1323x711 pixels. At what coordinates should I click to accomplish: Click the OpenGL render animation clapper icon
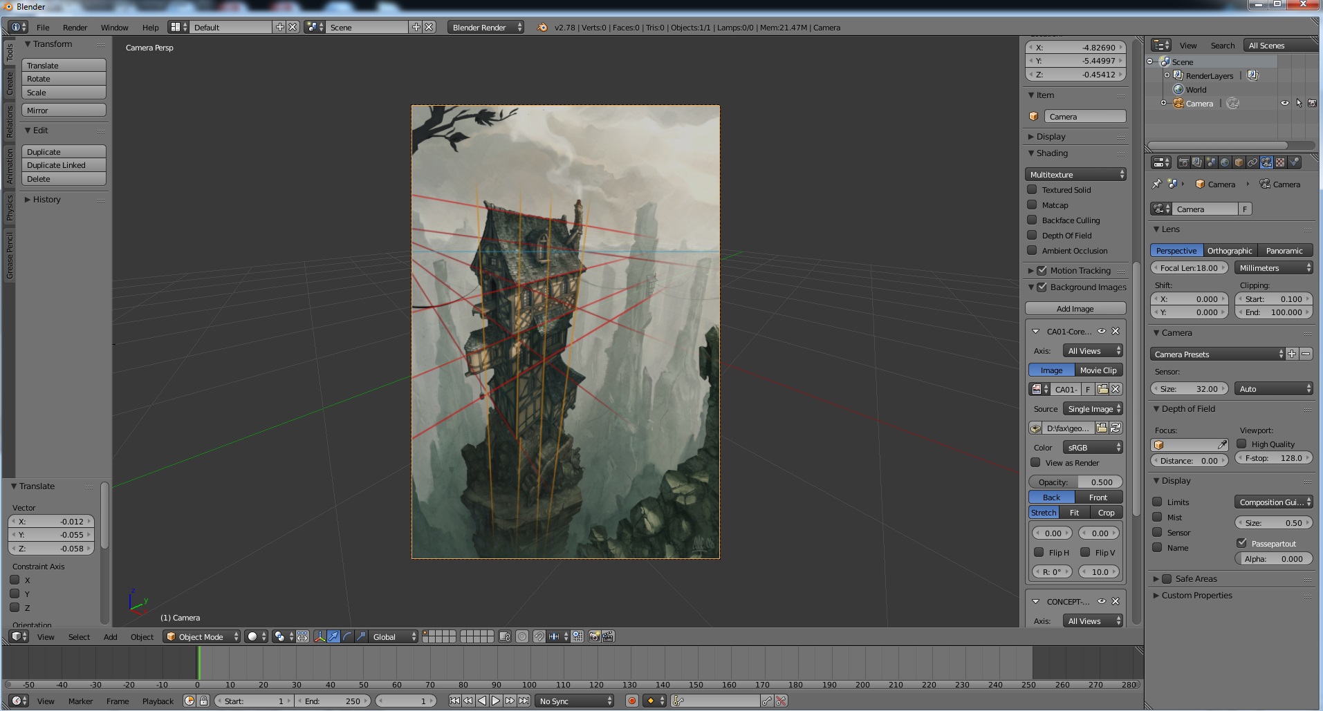(608, 636)
